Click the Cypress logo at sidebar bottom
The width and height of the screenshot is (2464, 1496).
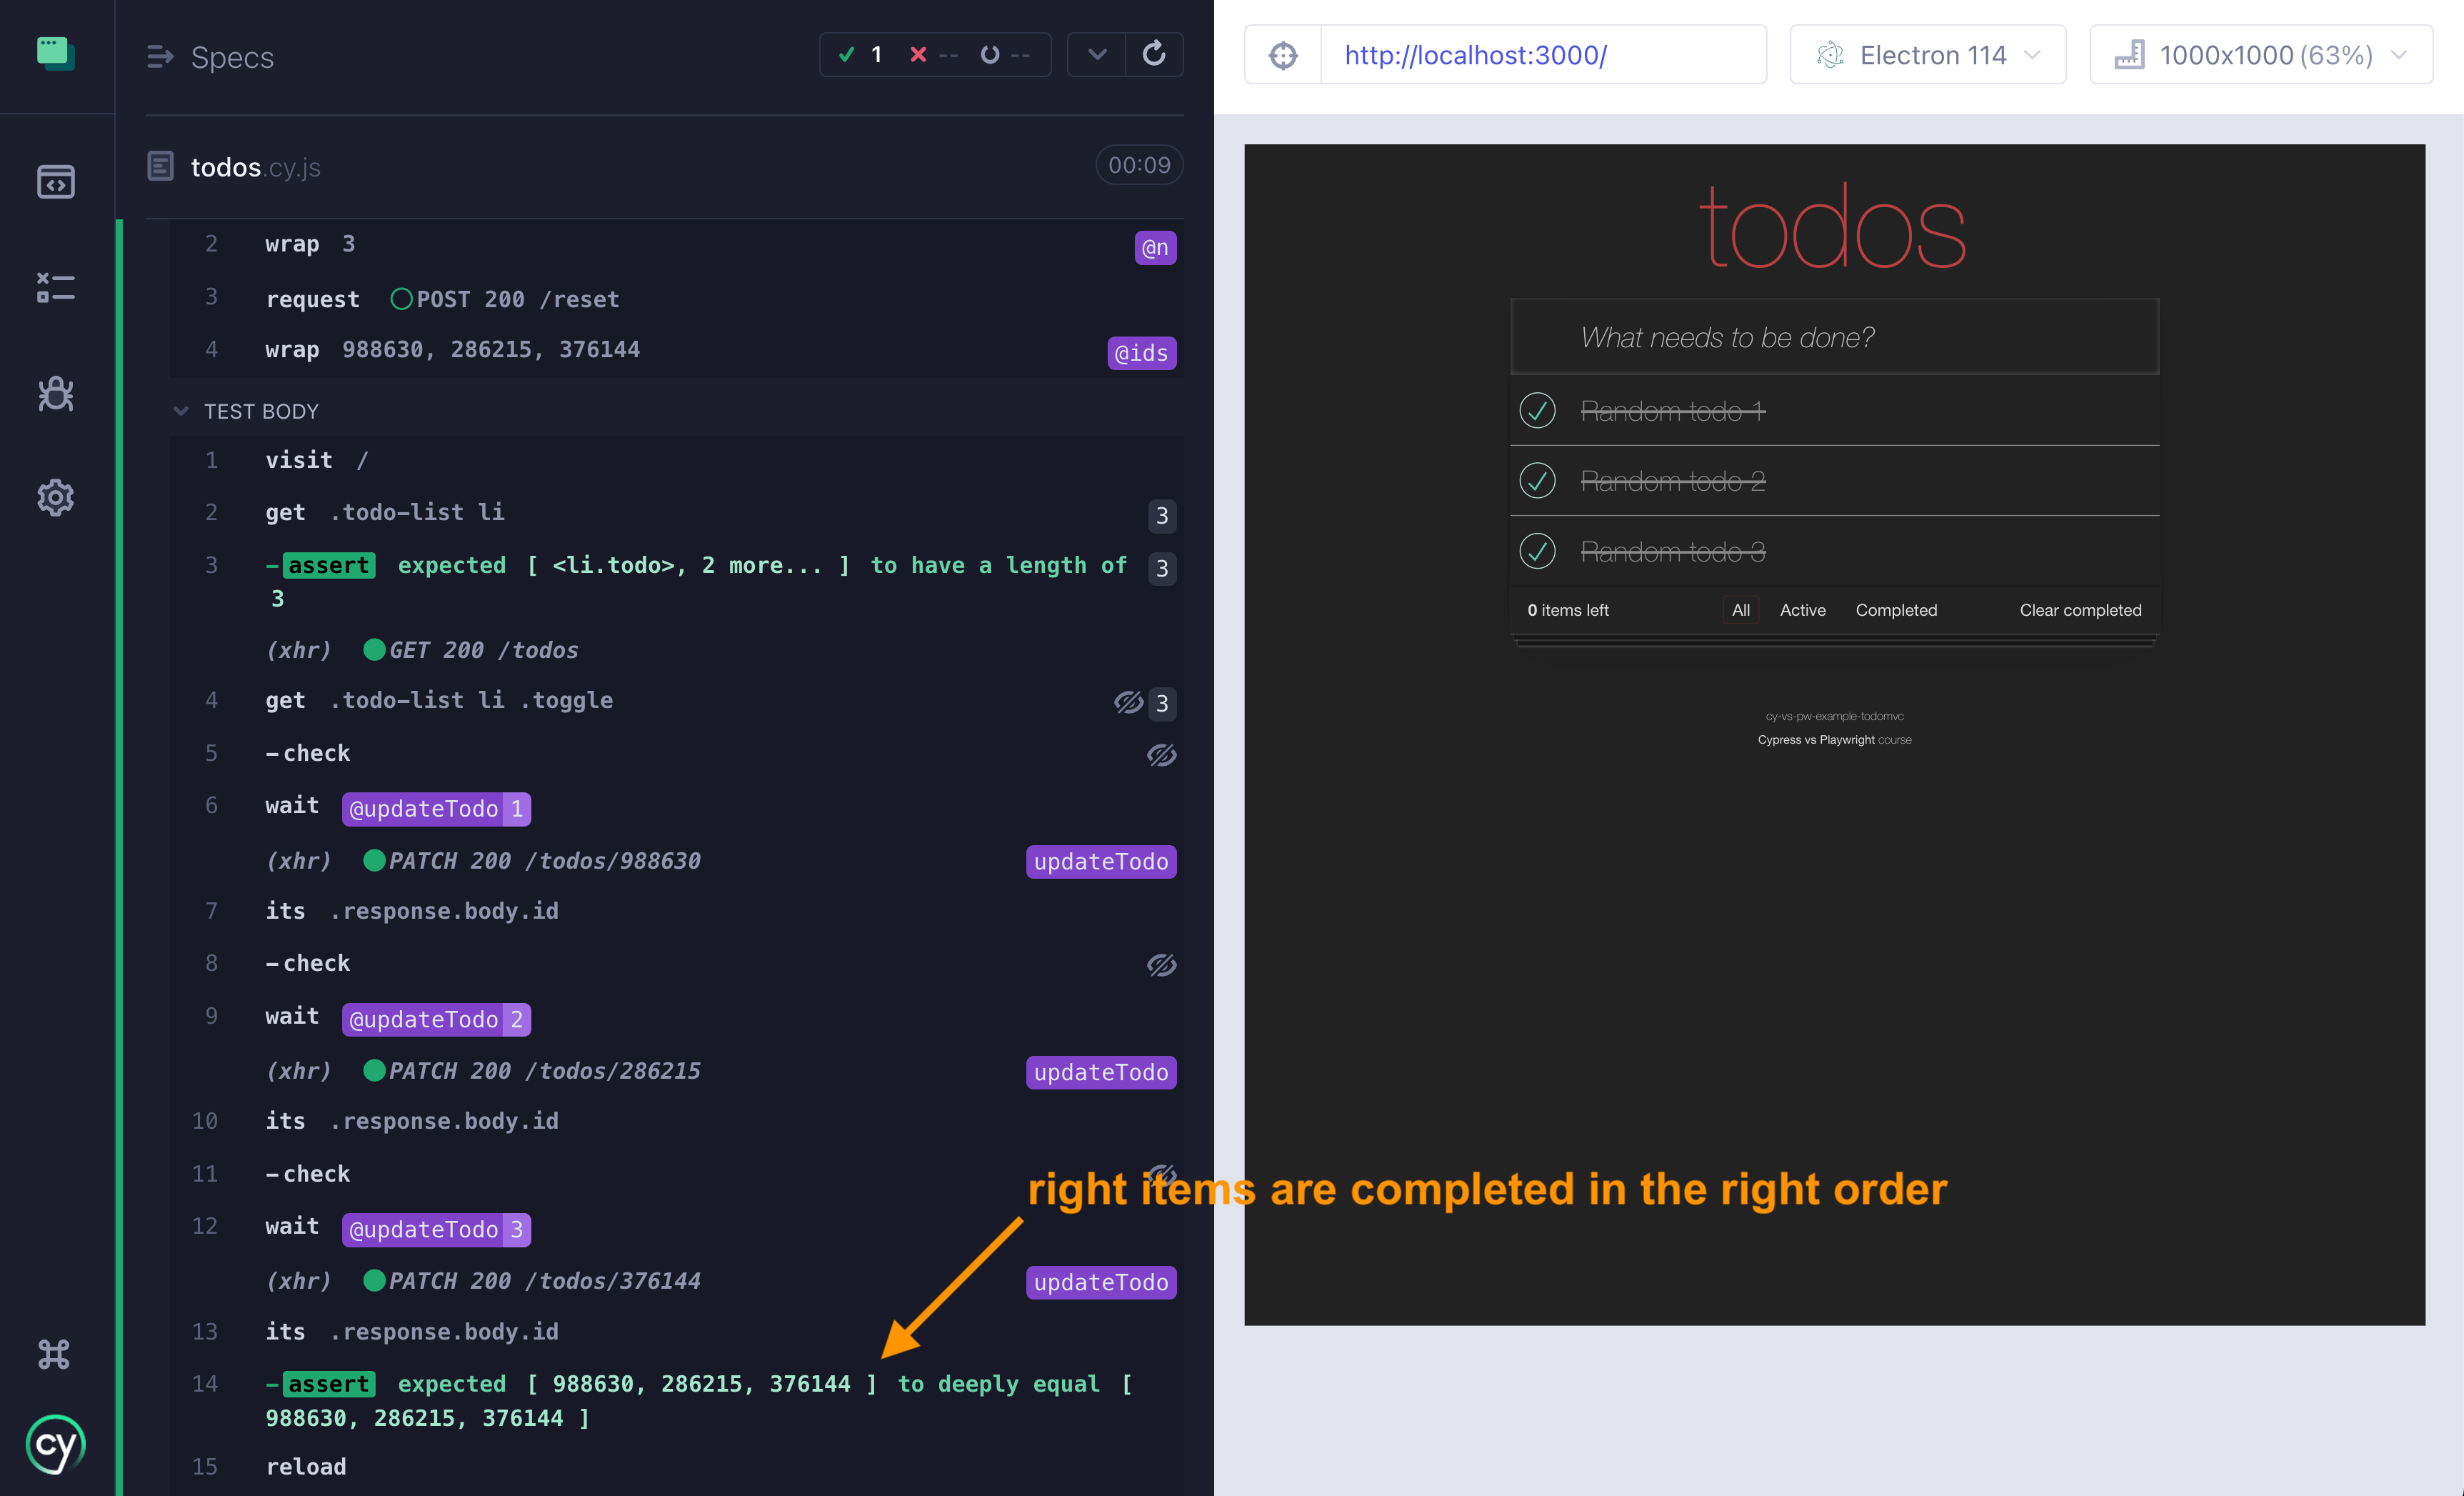tap(55, 1443)
